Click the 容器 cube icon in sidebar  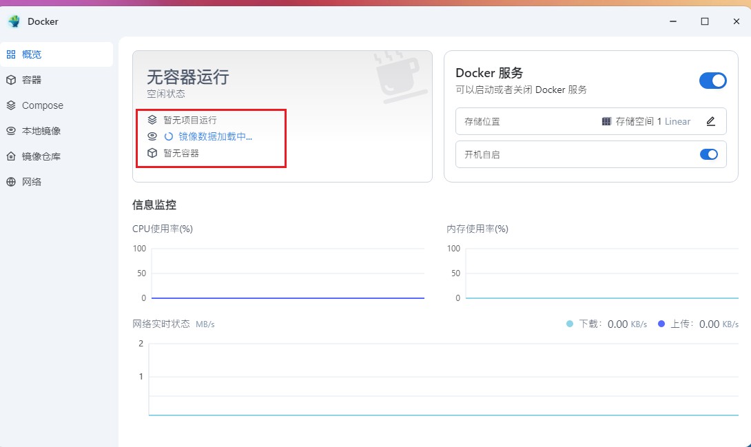11,80
